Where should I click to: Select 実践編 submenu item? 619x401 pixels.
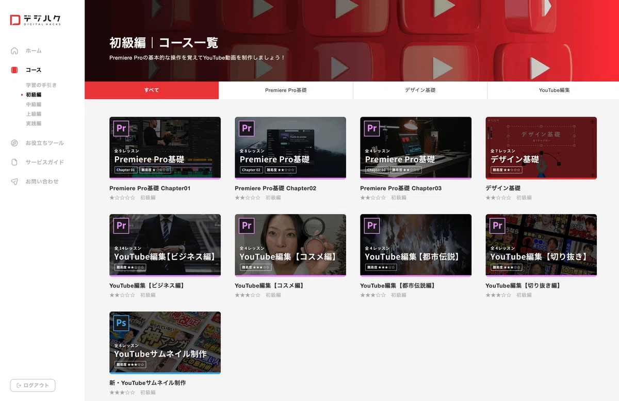(x=34, y=124)
